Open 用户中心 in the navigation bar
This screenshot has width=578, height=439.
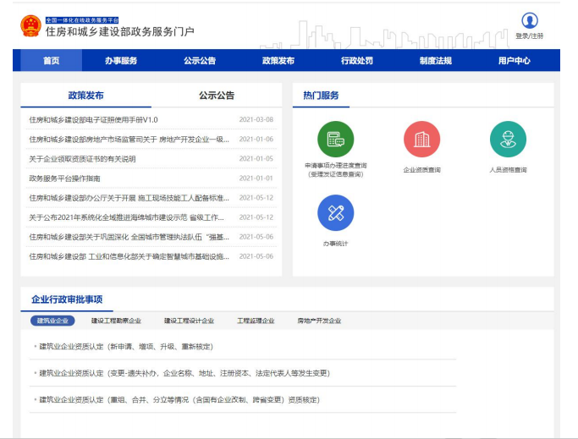[x=514, y=61]
